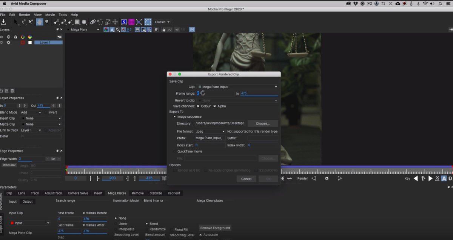
Task: Click the Save project download icon
Action: (3, 22)
